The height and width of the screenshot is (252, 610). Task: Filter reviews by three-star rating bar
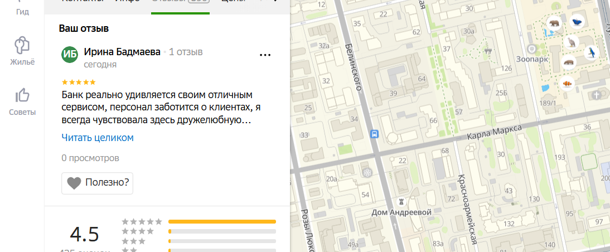click(x=222, y=241)
